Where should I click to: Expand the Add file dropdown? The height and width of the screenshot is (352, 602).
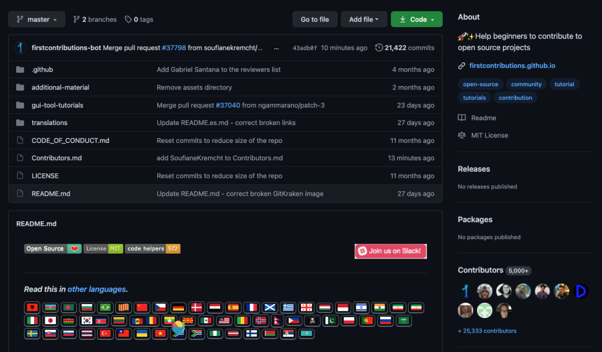tap(363, 19)
